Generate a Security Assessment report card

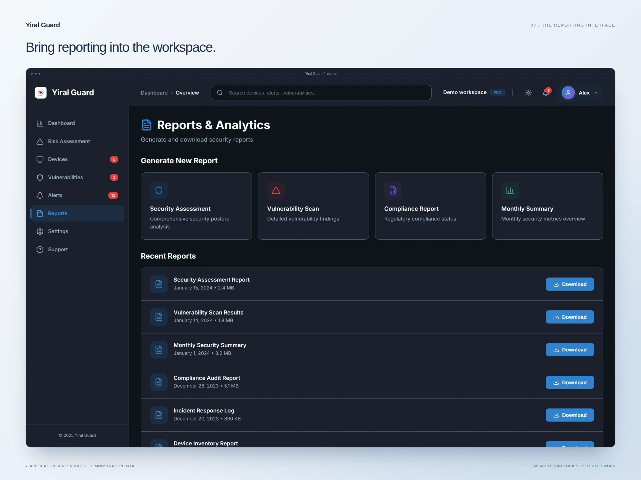196,206
